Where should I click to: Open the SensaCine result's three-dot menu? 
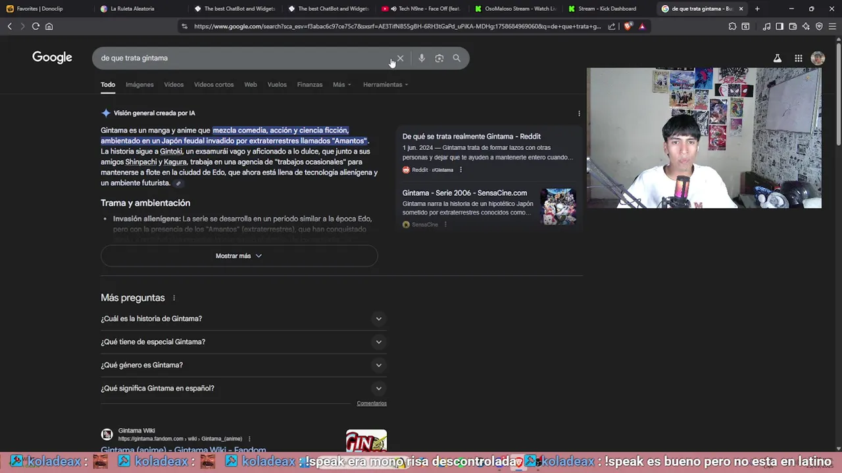(x=445, y=225)
